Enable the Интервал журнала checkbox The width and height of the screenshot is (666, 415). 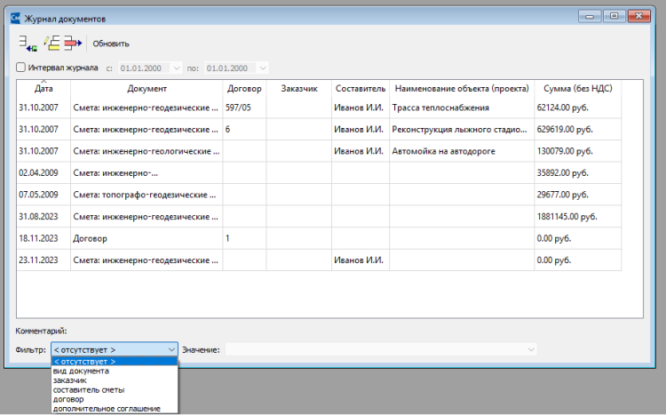pos(21,68)
